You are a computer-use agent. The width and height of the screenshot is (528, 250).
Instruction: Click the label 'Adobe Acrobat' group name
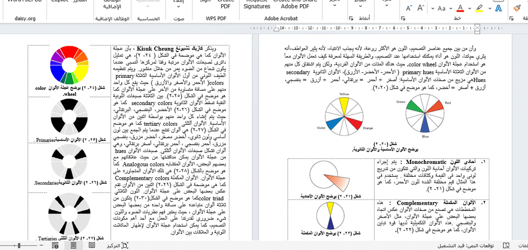click(x=281, y=19)
